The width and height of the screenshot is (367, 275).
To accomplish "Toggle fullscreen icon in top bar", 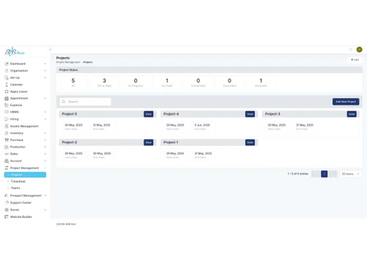I will coord(351,50).
